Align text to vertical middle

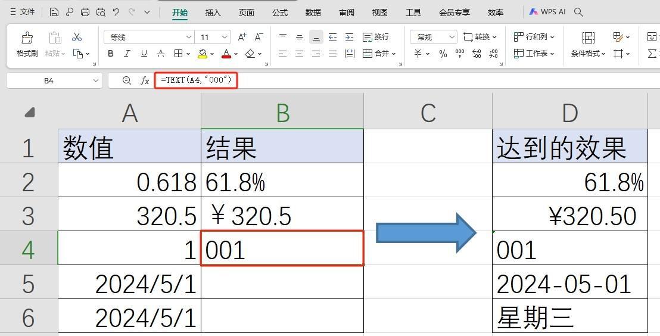299,37
